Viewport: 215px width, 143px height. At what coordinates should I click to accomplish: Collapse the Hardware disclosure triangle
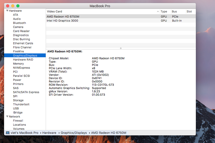(7, 11)
